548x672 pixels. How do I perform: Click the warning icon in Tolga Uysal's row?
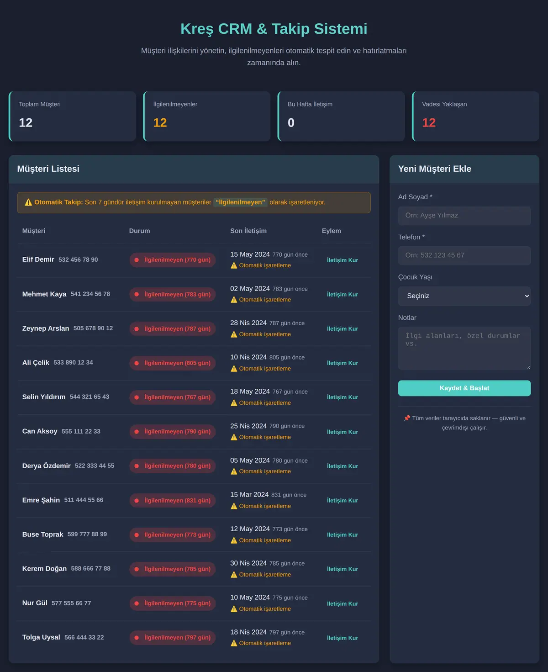click(234, 643)
